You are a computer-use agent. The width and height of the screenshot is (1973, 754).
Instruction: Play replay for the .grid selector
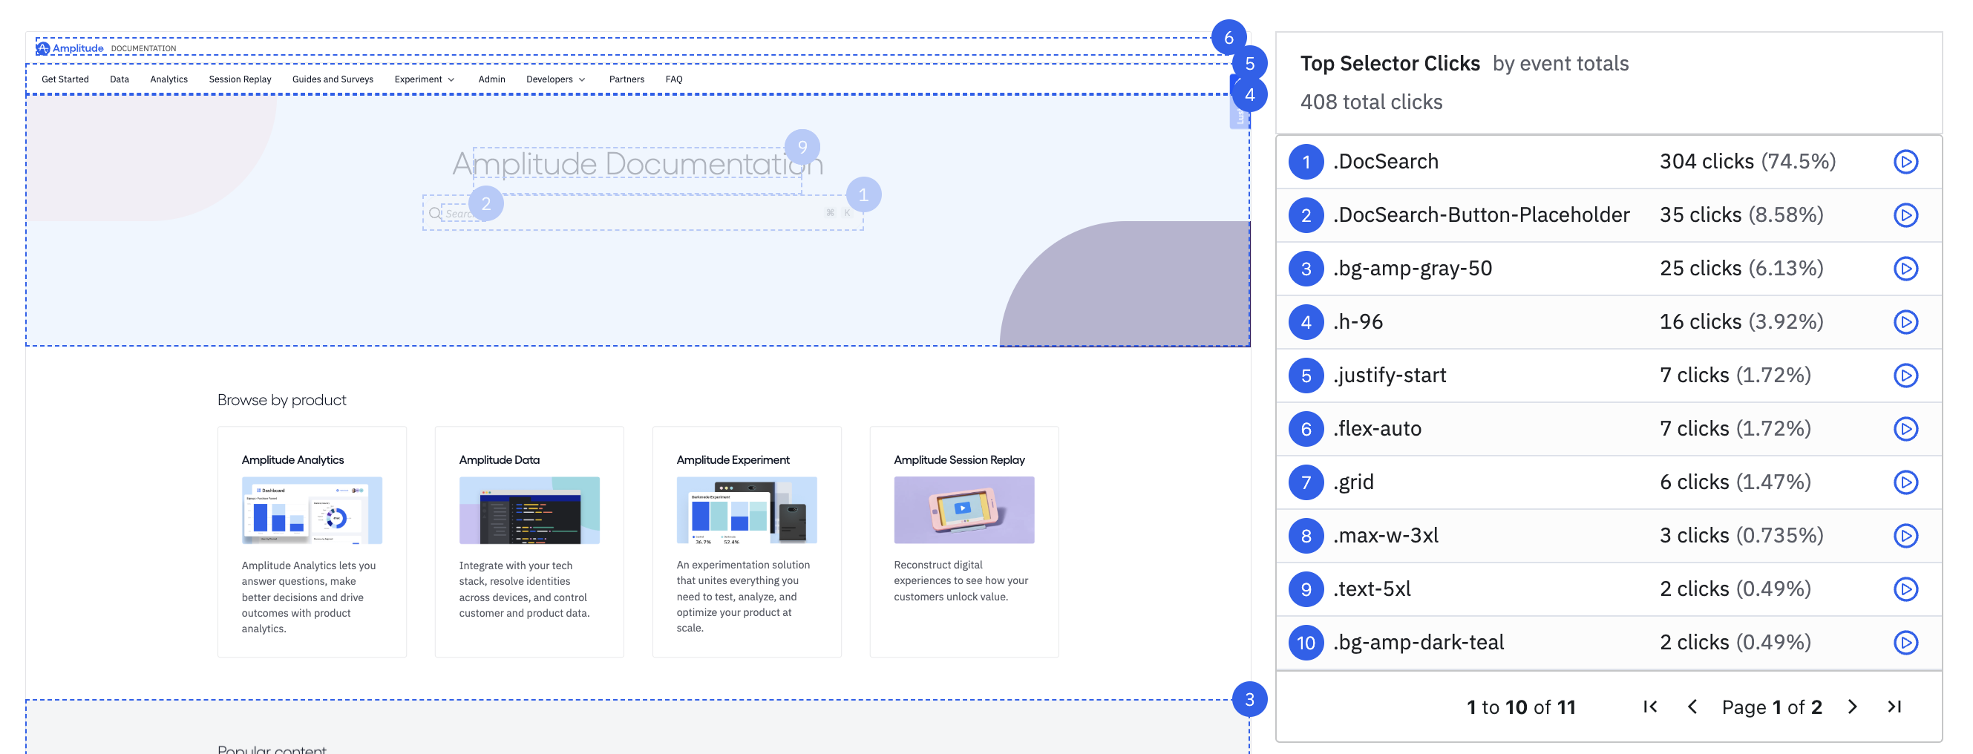(1906, 482)
